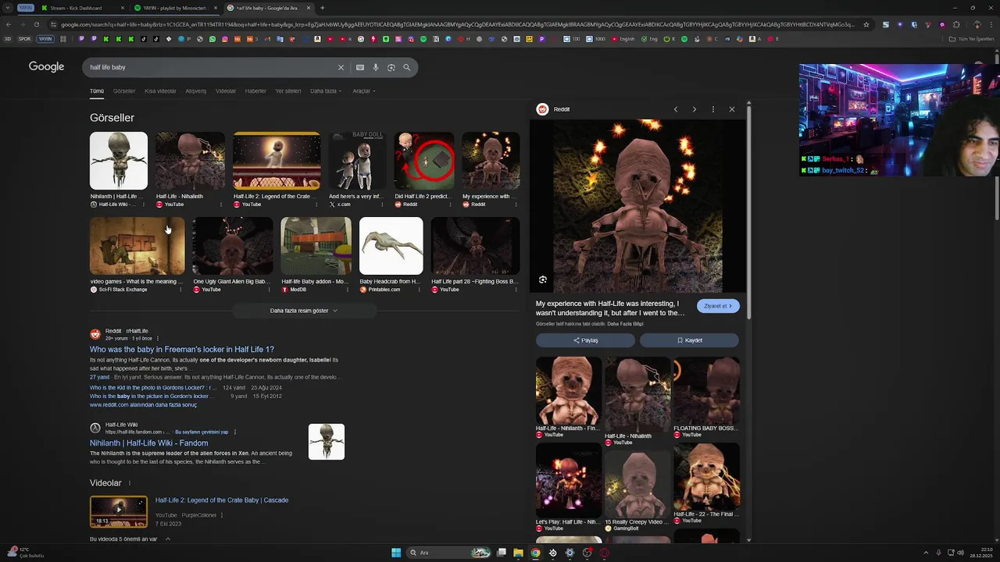The image size is (1000, 562).
Task: Click 'www.reddit.com alanından daha fazla sonuç' link
Action: [143, 405]
